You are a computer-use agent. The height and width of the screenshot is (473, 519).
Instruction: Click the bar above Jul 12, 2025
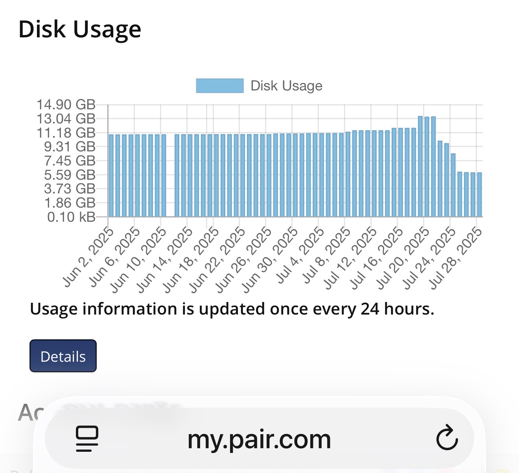[374, 173]
